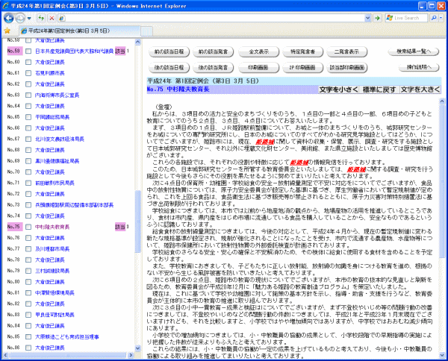
Task: Click 文字を小さく to shrink text
Action: [x=338, y=90]
